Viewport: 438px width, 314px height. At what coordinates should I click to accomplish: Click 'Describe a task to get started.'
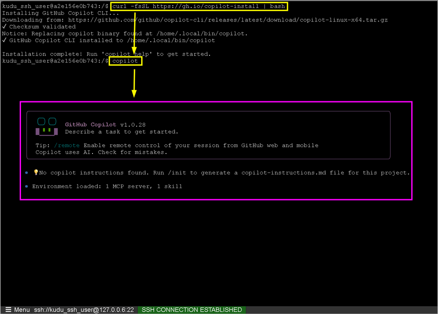121,132
